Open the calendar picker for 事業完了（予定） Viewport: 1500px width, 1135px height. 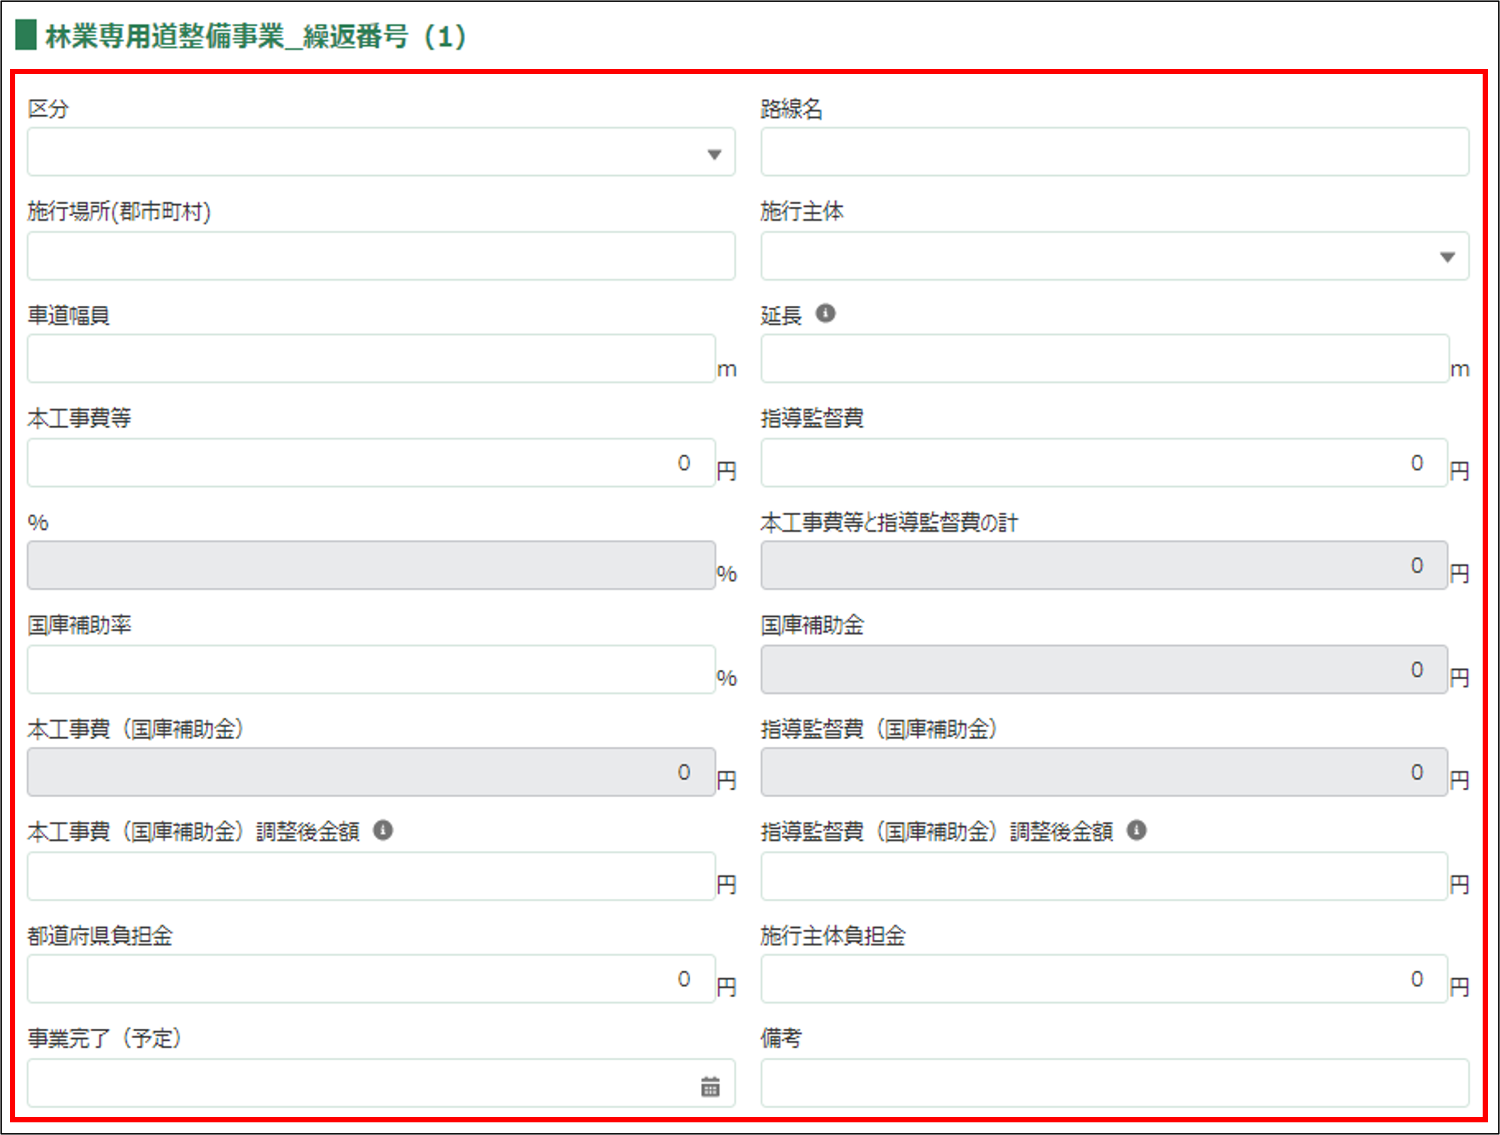coord(710,1086)
